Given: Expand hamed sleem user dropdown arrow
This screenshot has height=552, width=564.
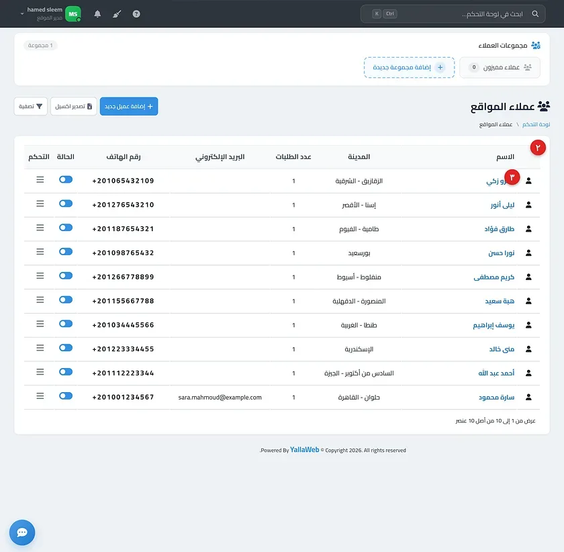Looking at the screenshot, I should point(22,14).
